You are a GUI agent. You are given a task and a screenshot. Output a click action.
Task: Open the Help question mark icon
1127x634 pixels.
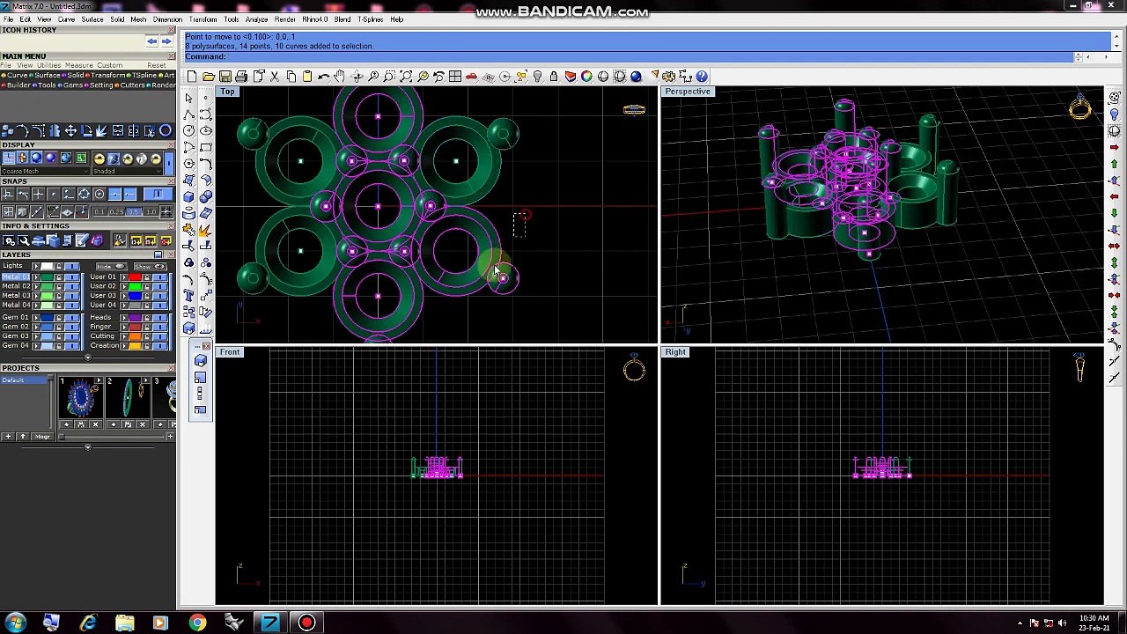tap(702, 77)
